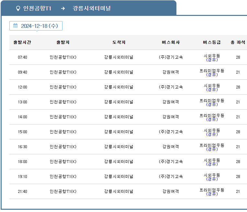Click 시외우등 grade in the 15:00 row
Screen dimensions: 247x212
click(212, 130)
